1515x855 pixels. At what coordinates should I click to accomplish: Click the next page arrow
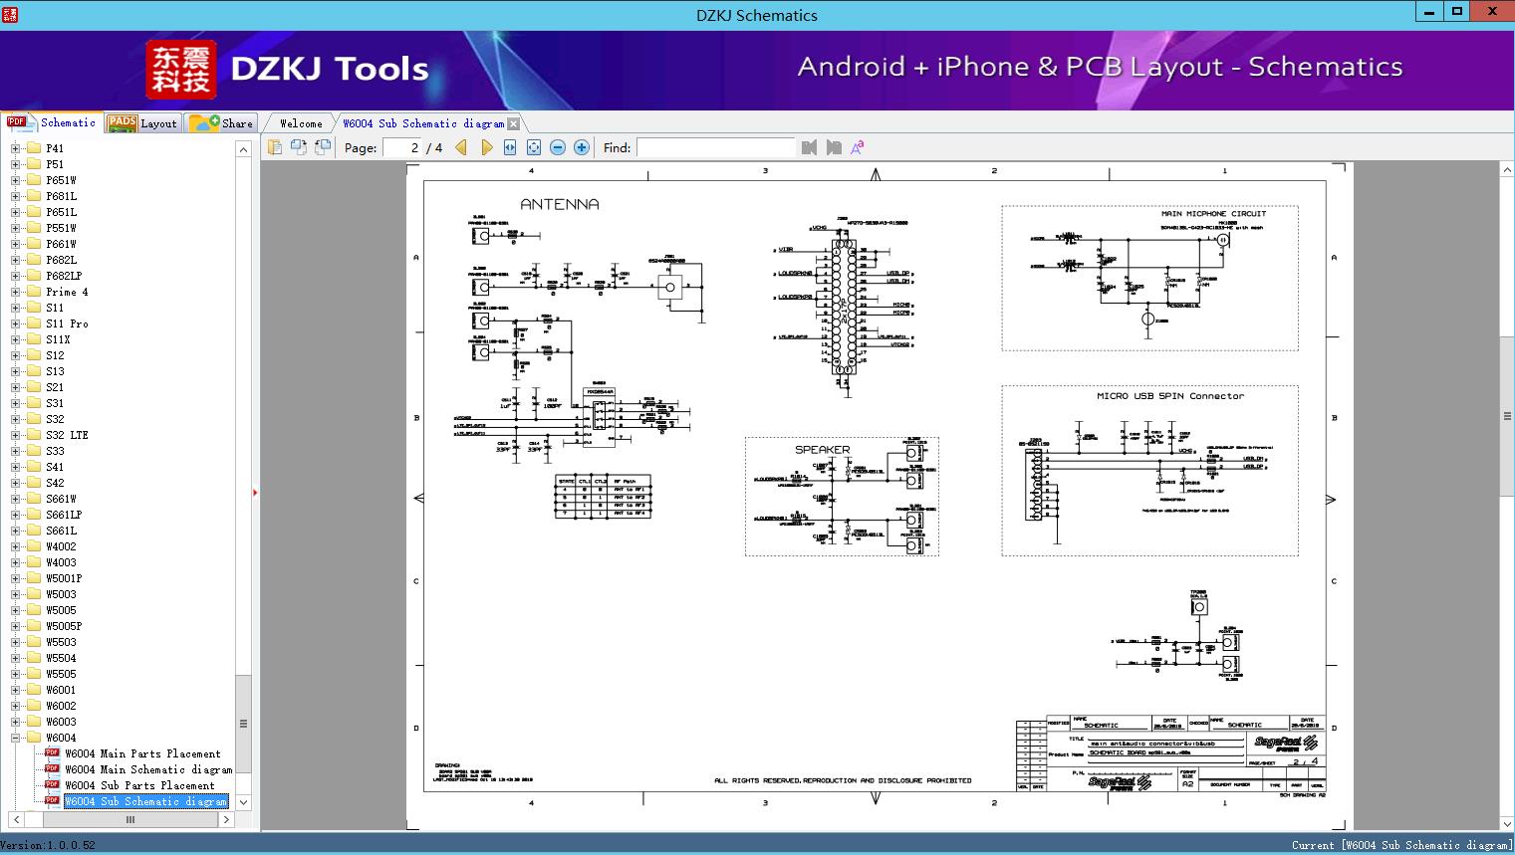486,146
